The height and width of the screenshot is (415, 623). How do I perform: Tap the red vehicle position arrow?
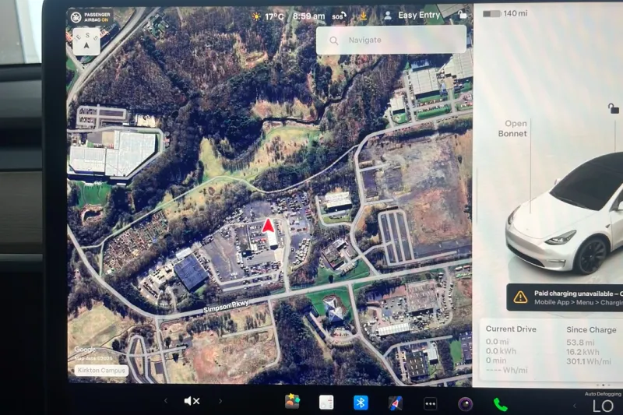(268, 226)
